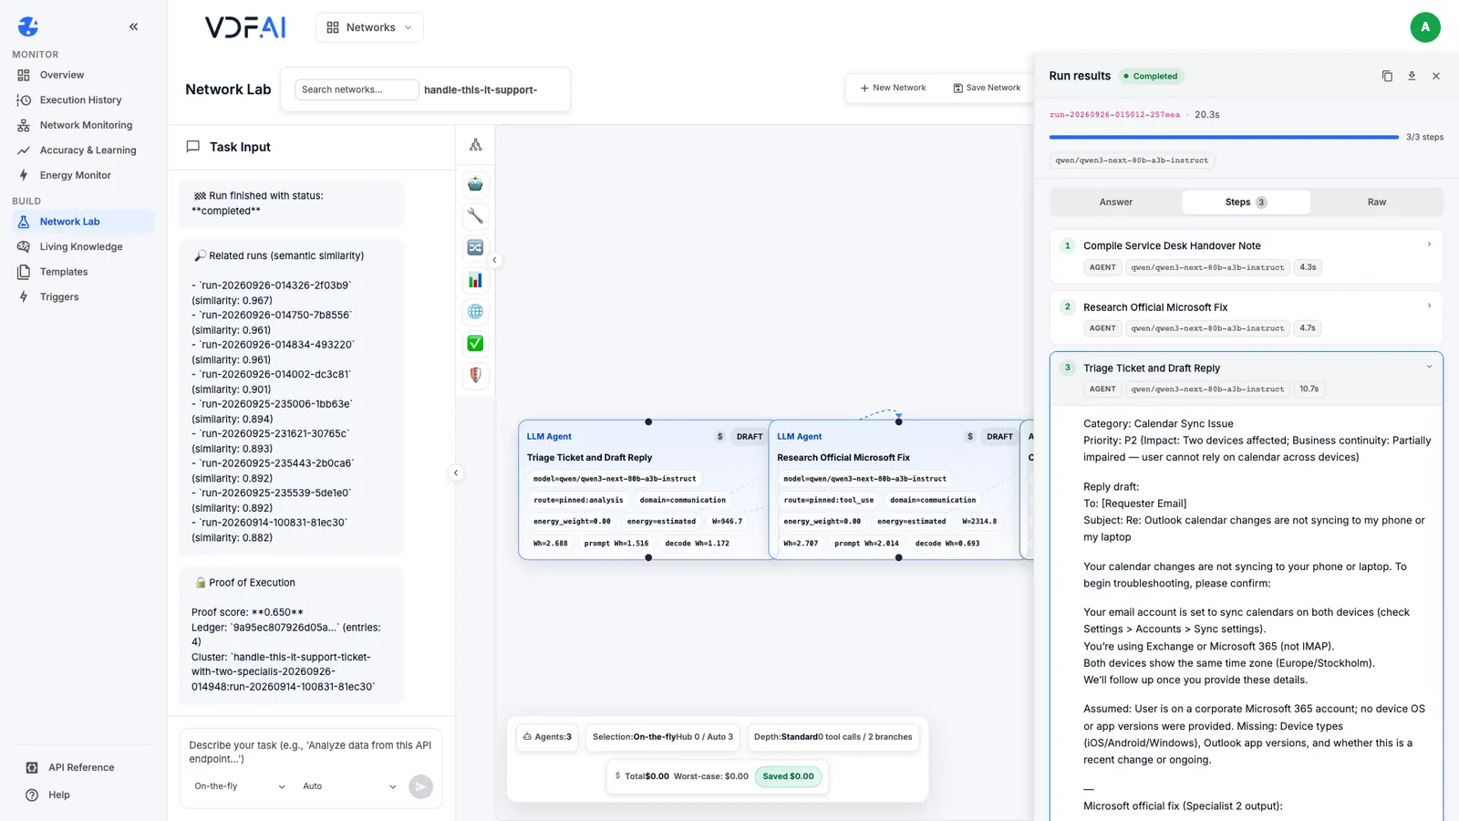Viewport: 1459px width, 821px height.
Task: Select the green checkmark node icon
Action: (x=475, y=344)
